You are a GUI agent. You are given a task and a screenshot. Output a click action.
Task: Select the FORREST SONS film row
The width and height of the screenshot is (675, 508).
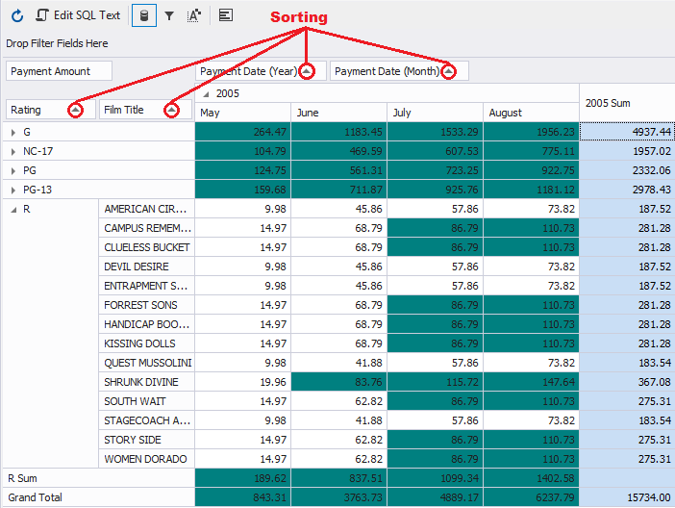point(147,305)
